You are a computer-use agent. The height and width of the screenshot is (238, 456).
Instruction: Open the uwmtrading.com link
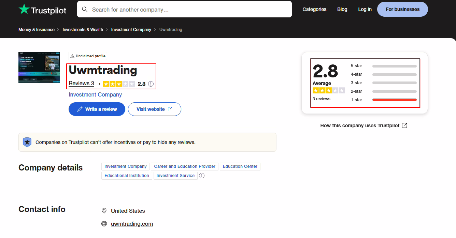[x=132, y=224]
